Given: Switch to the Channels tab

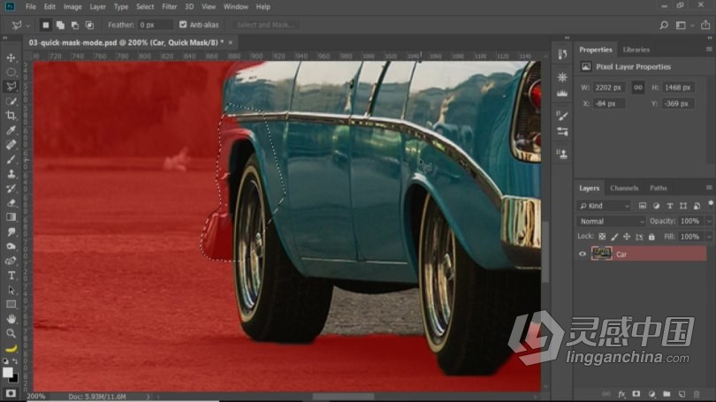Looking at the screenshot, I should coord(624,188).
